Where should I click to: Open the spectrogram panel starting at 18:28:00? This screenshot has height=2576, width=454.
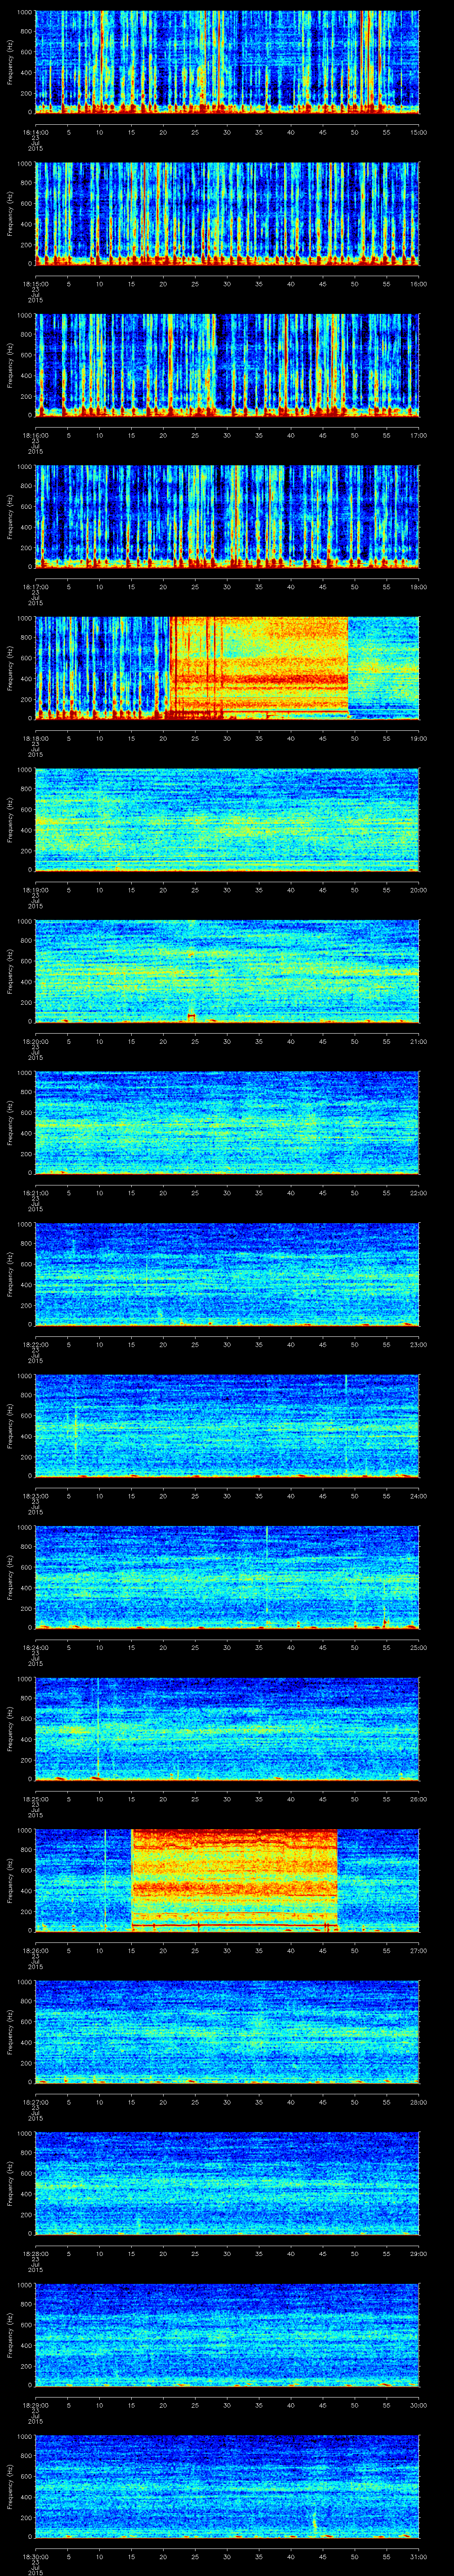[227, 2183]
